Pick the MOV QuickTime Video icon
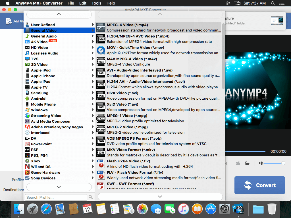The height and width of the screenshot is (218, 291). pos(101,50)
